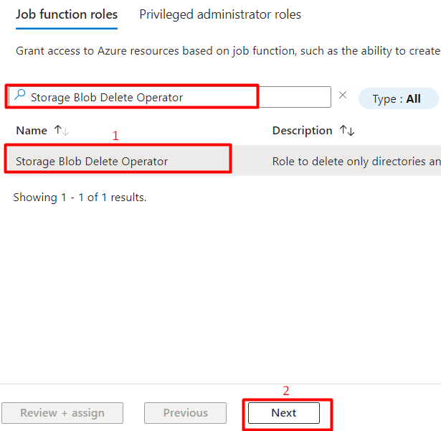Open the Type : All filter
Image resolution: width=441 pixels, height=431 pixels.
[398, 98]
